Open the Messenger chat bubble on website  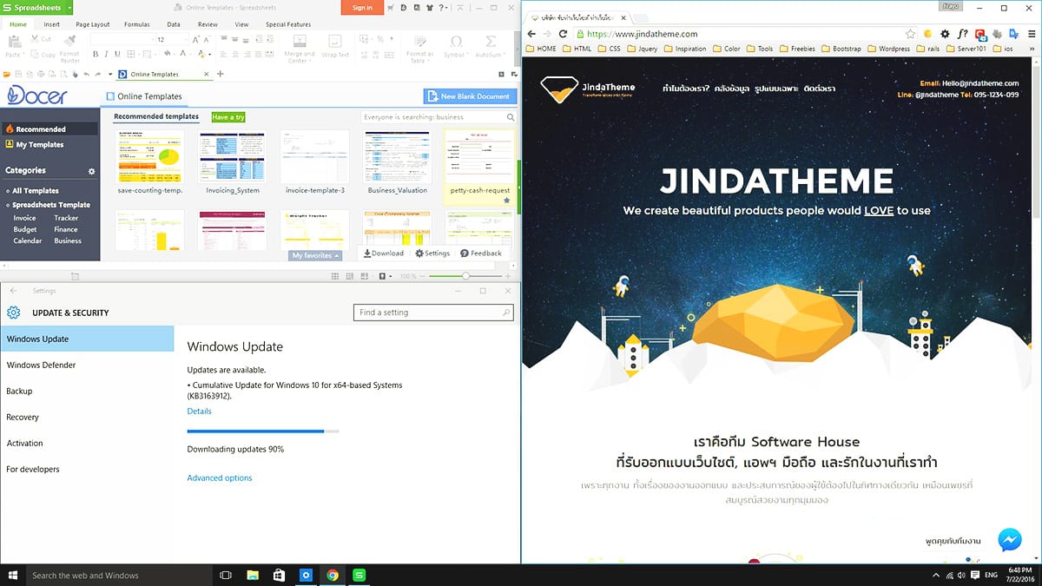click(x=1009, y=539)
